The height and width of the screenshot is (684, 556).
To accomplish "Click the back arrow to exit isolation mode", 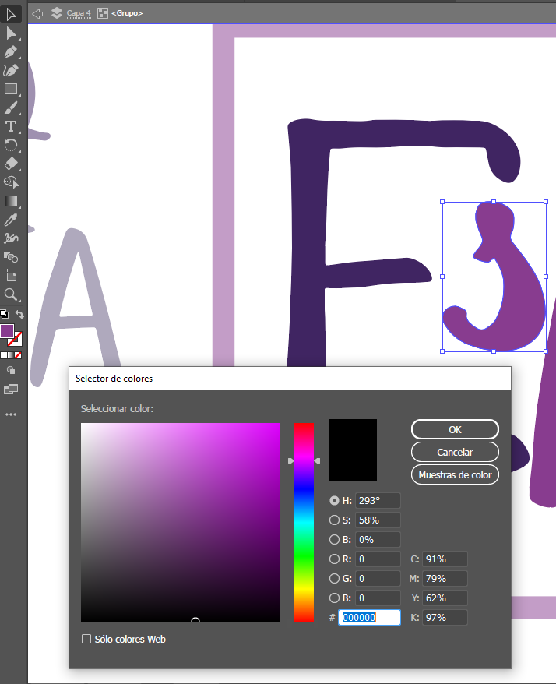I will (37, 13).
